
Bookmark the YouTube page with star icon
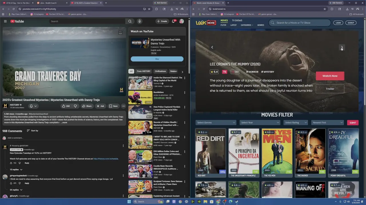point(149,9)
